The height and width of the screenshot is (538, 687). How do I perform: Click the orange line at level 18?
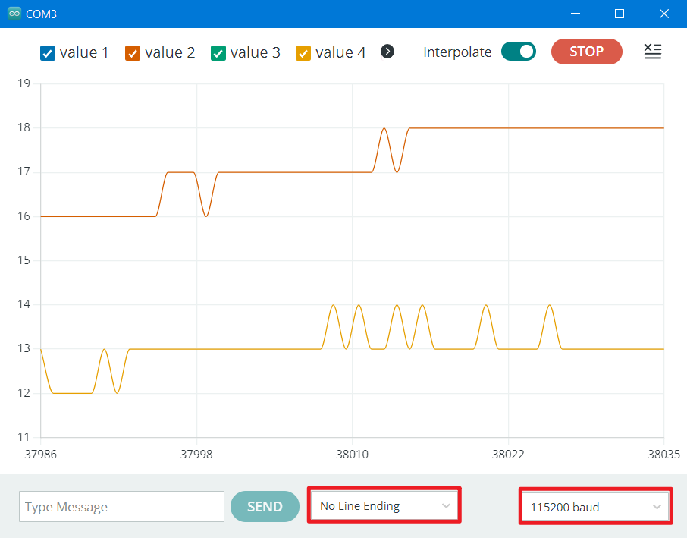click(531, 128)
